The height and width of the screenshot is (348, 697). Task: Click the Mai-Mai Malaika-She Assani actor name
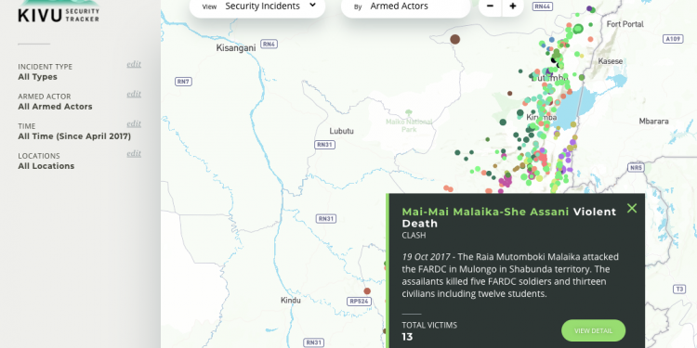pos(485,212)
